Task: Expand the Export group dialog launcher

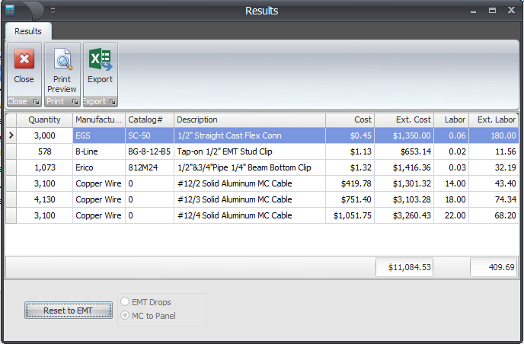Action: click(112, 101)
